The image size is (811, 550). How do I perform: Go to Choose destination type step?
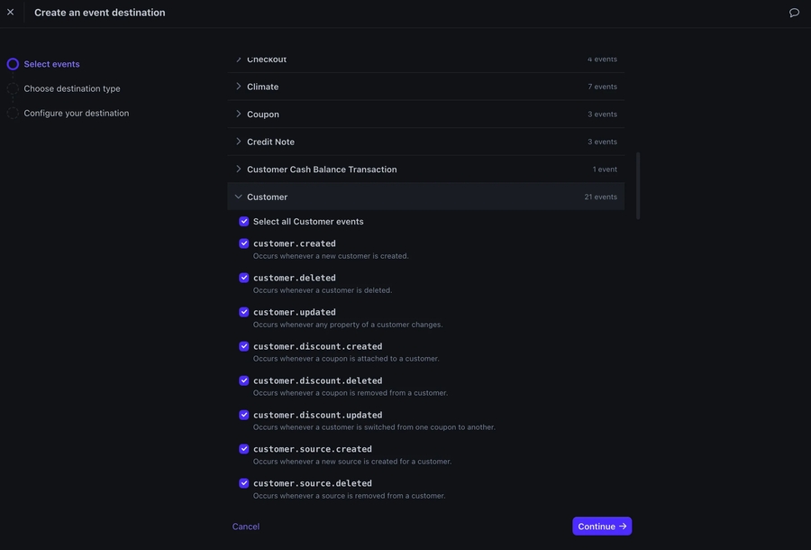tap(72, 88)
